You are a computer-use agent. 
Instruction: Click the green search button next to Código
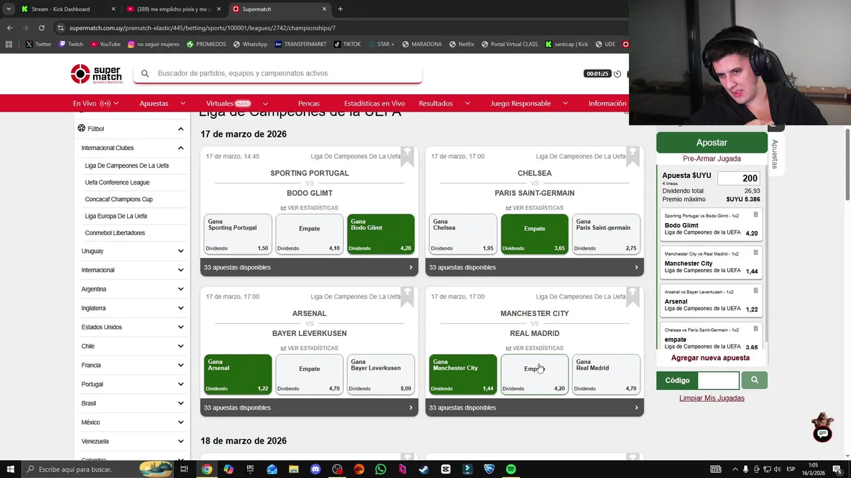(x=754, y=380)
